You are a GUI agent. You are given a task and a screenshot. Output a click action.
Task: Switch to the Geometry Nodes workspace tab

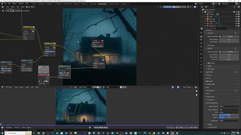click(x=114, y=4)
